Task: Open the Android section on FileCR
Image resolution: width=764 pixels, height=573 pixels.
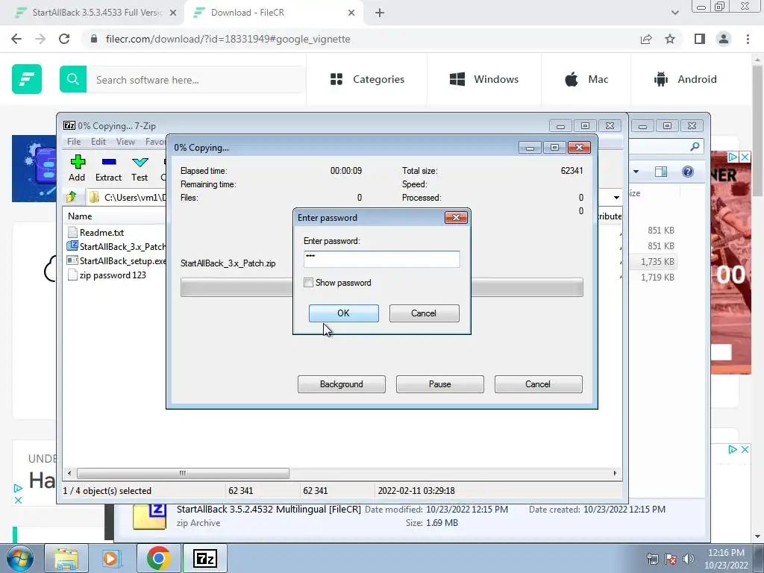Action: tap(685, 79)
